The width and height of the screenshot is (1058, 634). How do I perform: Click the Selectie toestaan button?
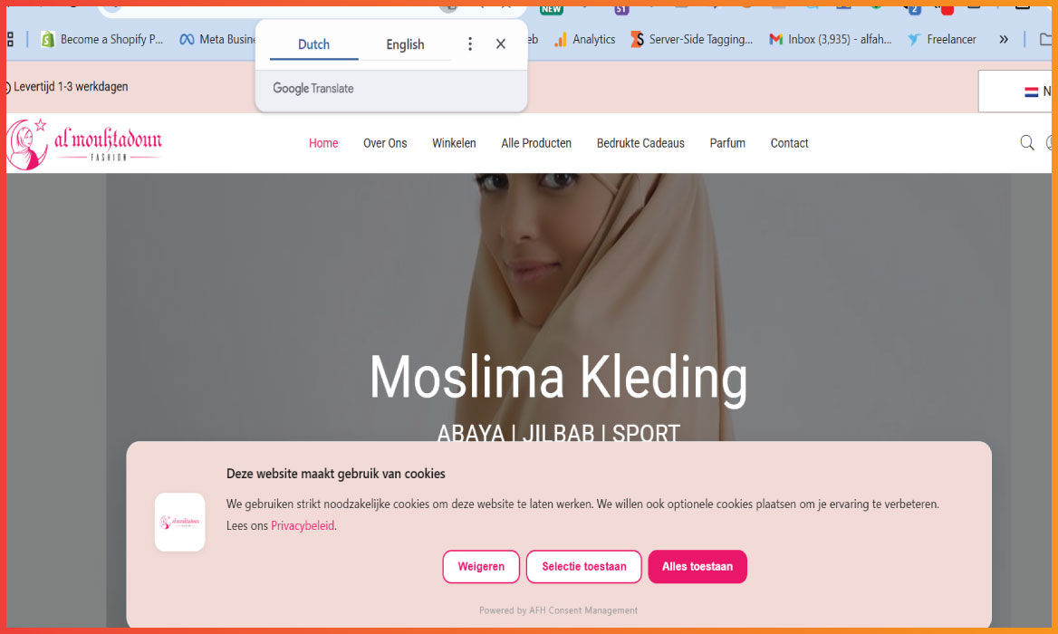(x=583, y=567)
